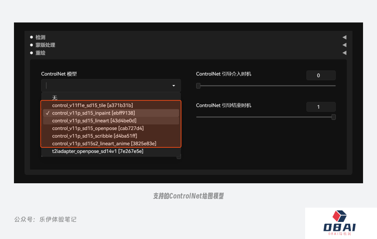Choose control_v11f1e_sd15_tile model
The height and width of the screenshot is (239, 377).
[93, 105]
